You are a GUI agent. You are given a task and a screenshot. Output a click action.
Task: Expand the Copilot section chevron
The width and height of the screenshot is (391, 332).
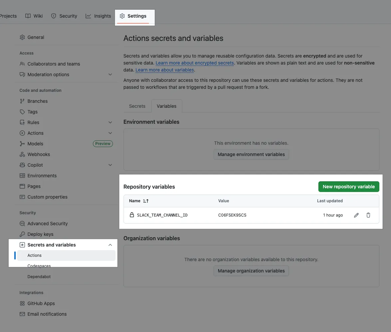click(110, 165)
